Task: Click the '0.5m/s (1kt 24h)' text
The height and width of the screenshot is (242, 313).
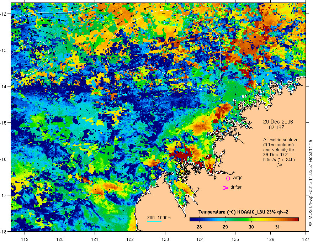Action: point(279,160)
